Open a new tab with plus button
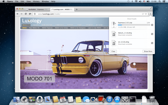Image resolution: width=168 pixels, height=105 pixels. (x=77, y=9)
